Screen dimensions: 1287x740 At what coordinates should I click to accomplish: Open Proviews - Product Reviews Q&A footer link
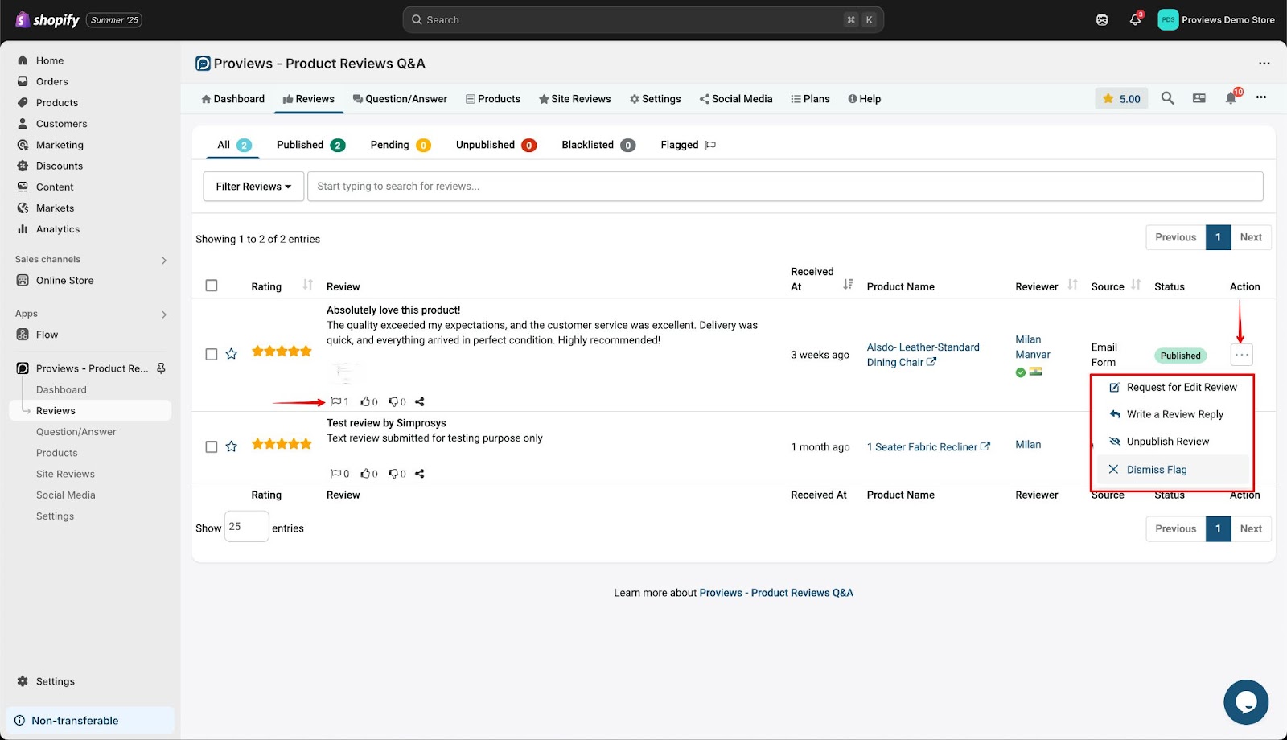tap(776, 593)
